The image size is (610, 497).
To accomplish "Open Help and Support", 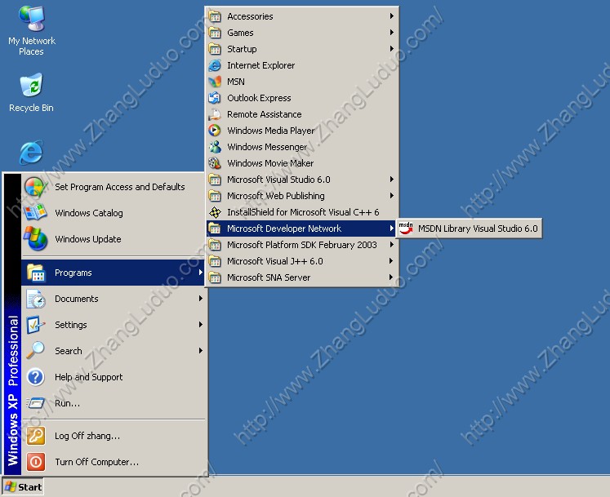I will [114, 377].
